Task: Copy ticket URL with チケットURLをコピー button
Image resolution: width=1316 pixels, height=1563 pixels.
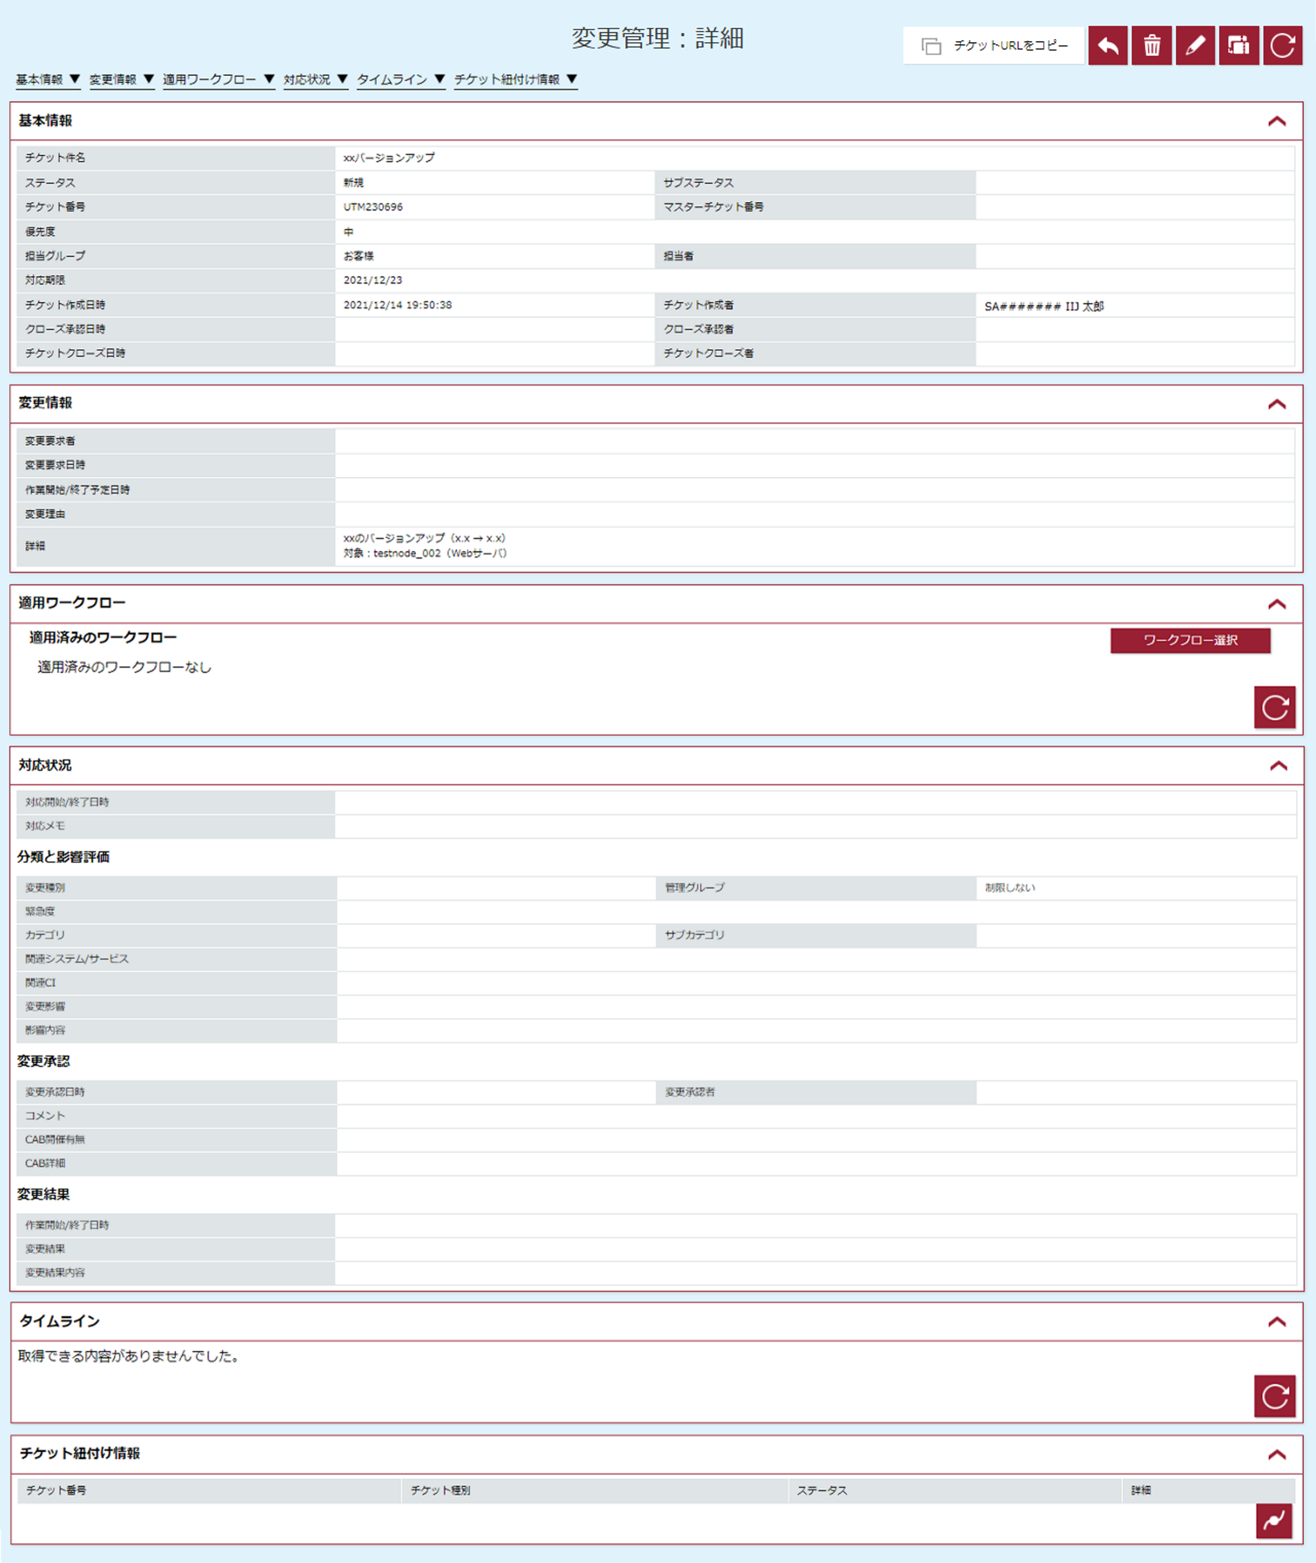Action: 993,46
